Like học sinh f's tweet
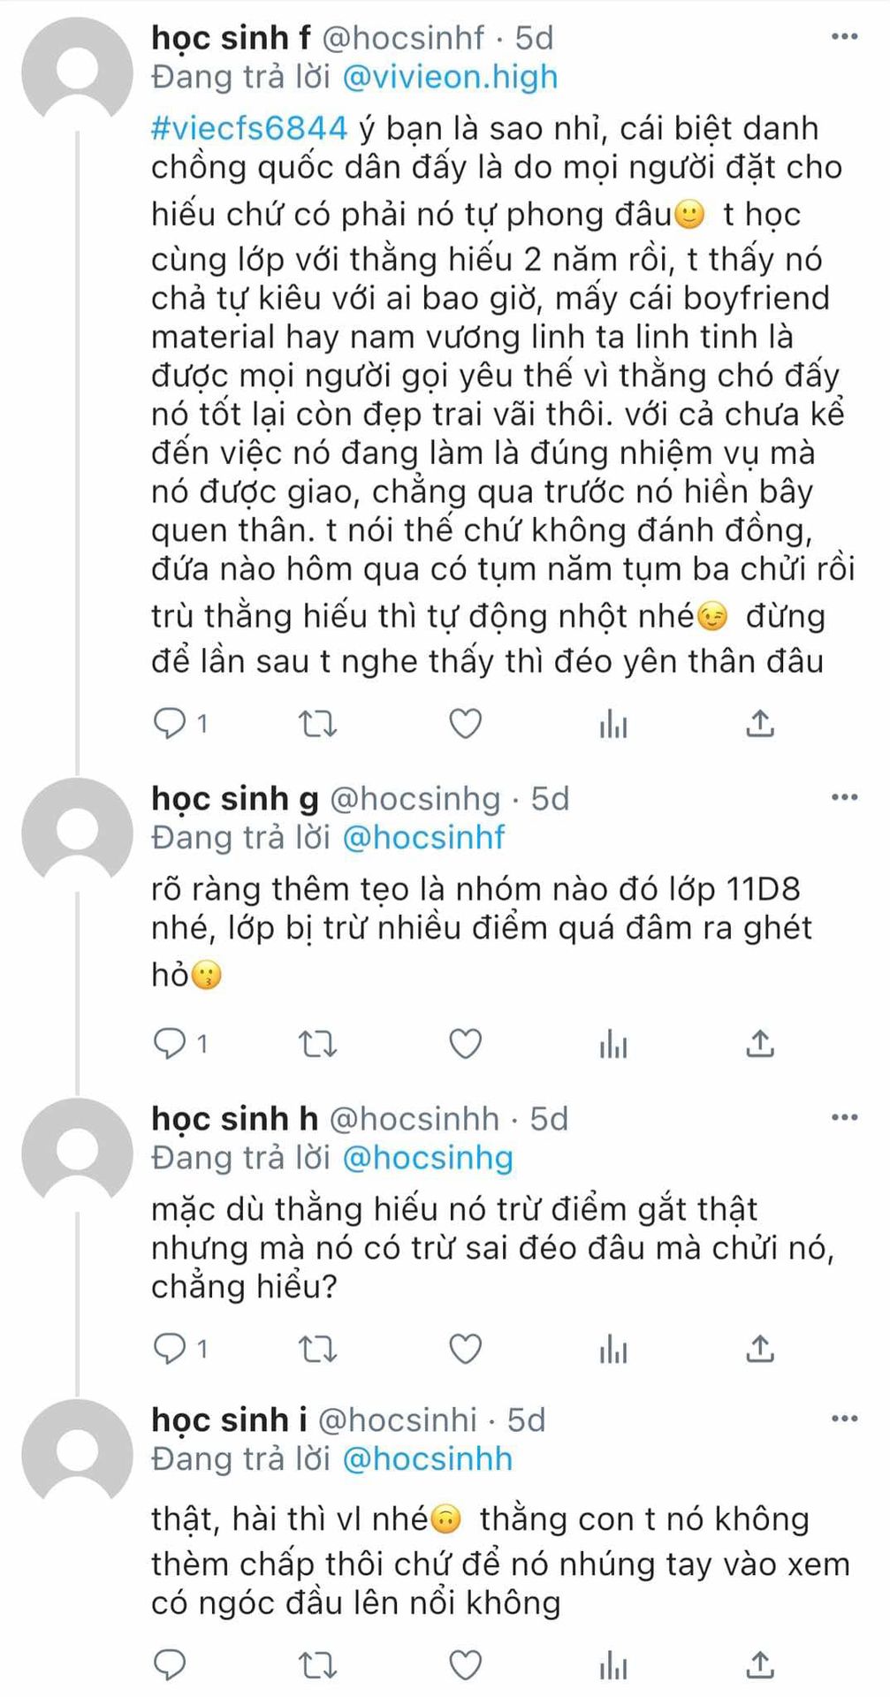This screenshot has height=1697, width=890. tap(466, 724)
